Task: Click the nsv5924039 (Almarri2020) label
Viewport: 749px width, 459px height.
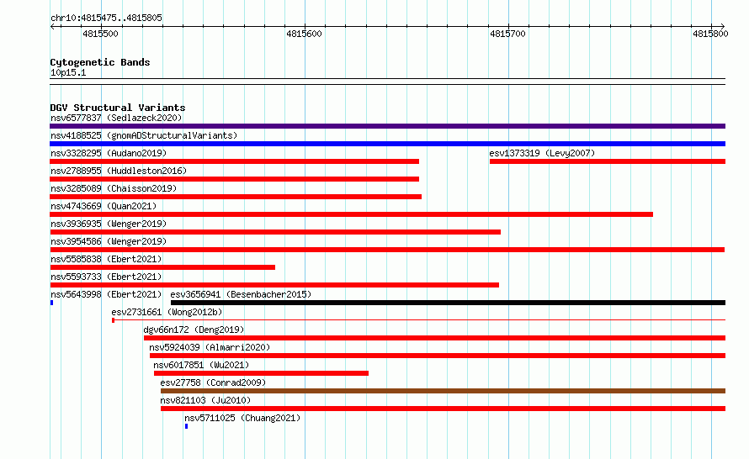Action: (210, 347)
